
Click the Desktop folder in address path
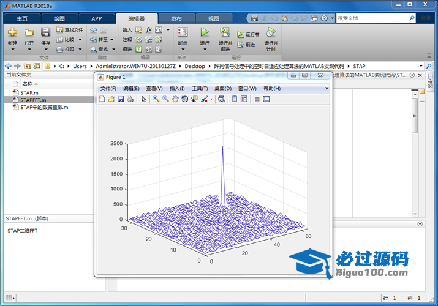pyautogui.click(x=195, y=66)
